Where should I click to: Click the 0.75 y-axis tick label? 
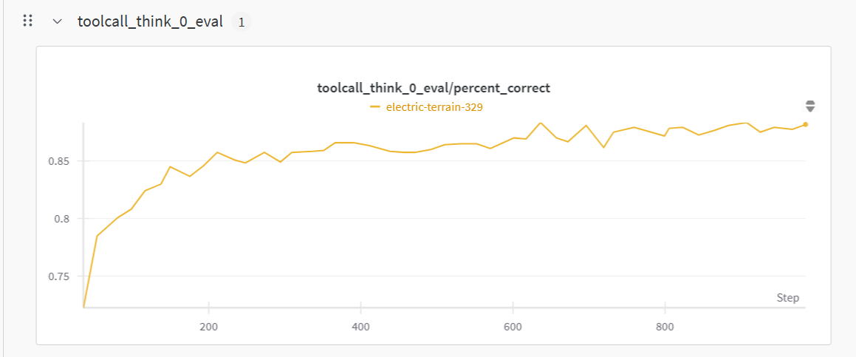pos(60,276)
